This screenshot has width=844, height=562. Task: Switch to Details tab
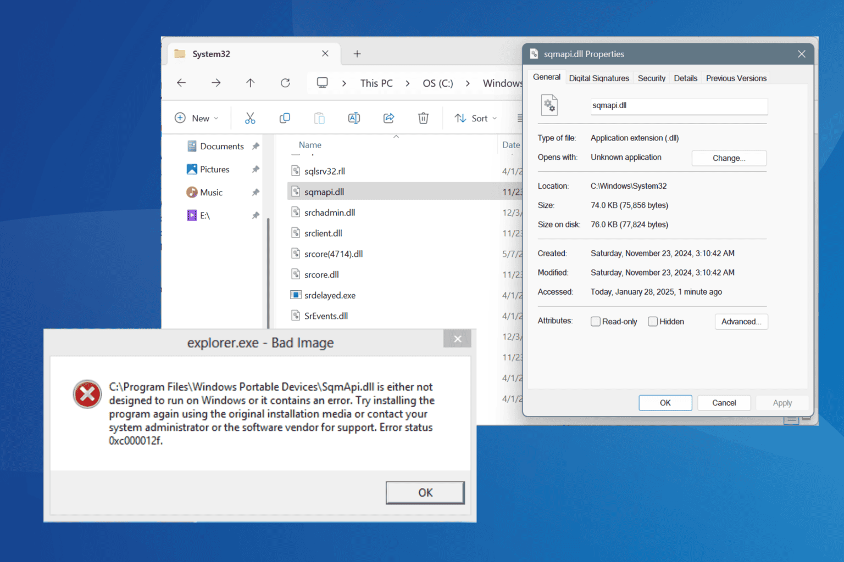(686, 78)
